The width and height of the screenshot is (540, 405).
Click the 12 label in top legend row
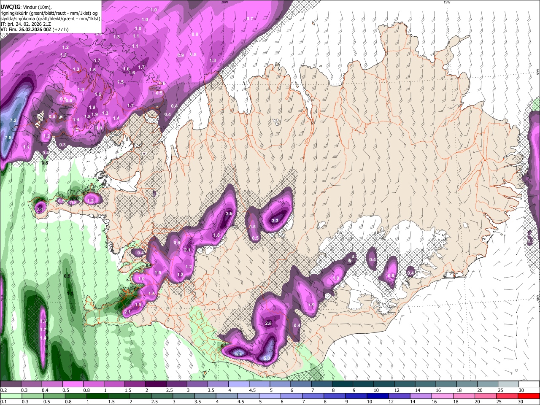[397, 390]
